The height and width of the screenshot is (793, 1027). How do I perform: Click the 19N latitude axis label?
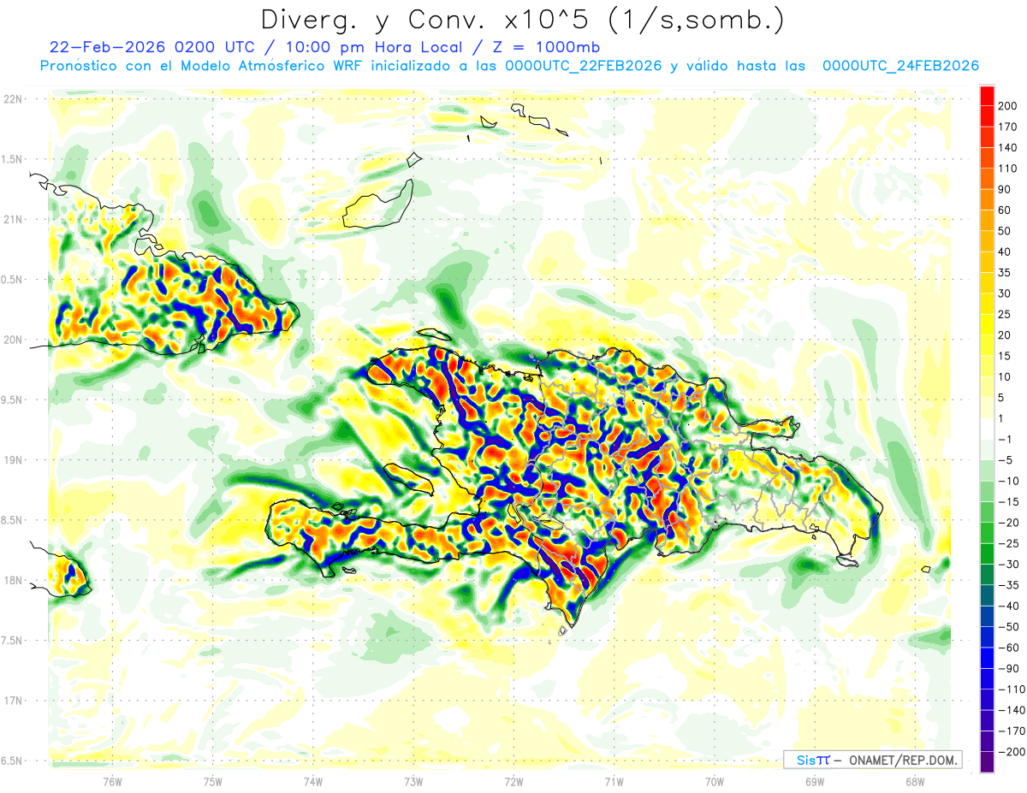point(14,460)
